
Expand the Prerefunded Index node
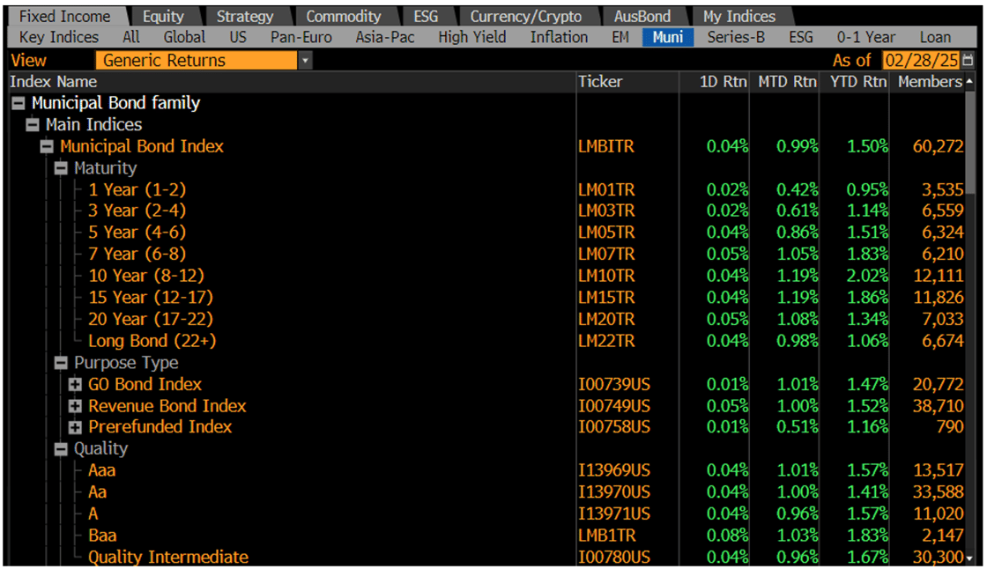[75, 427]
